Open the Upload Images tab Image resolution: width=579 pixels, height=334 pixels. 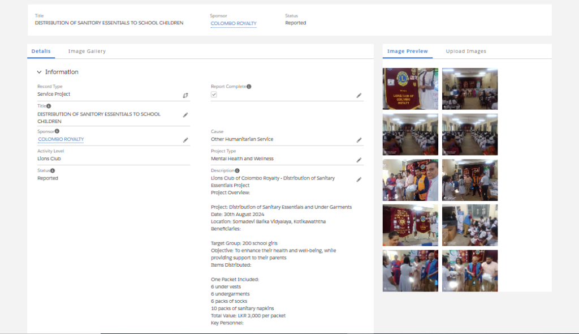(x=466, y=51)
